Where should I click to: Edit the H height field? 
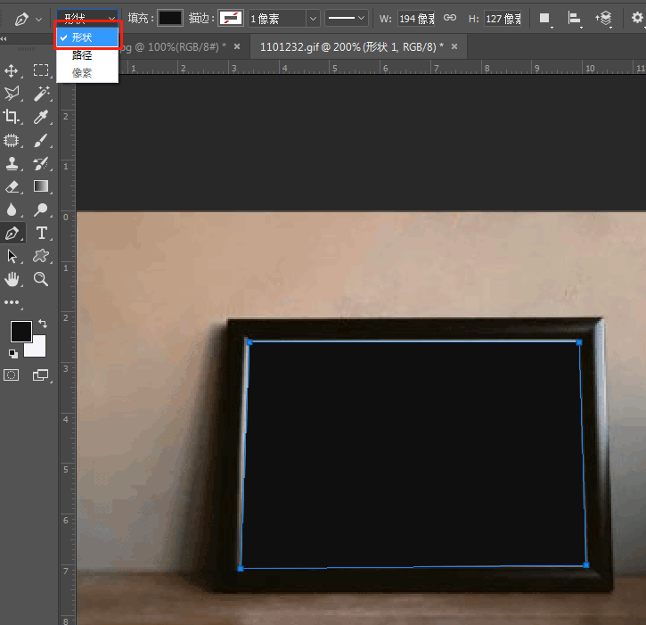pos(503,19)
